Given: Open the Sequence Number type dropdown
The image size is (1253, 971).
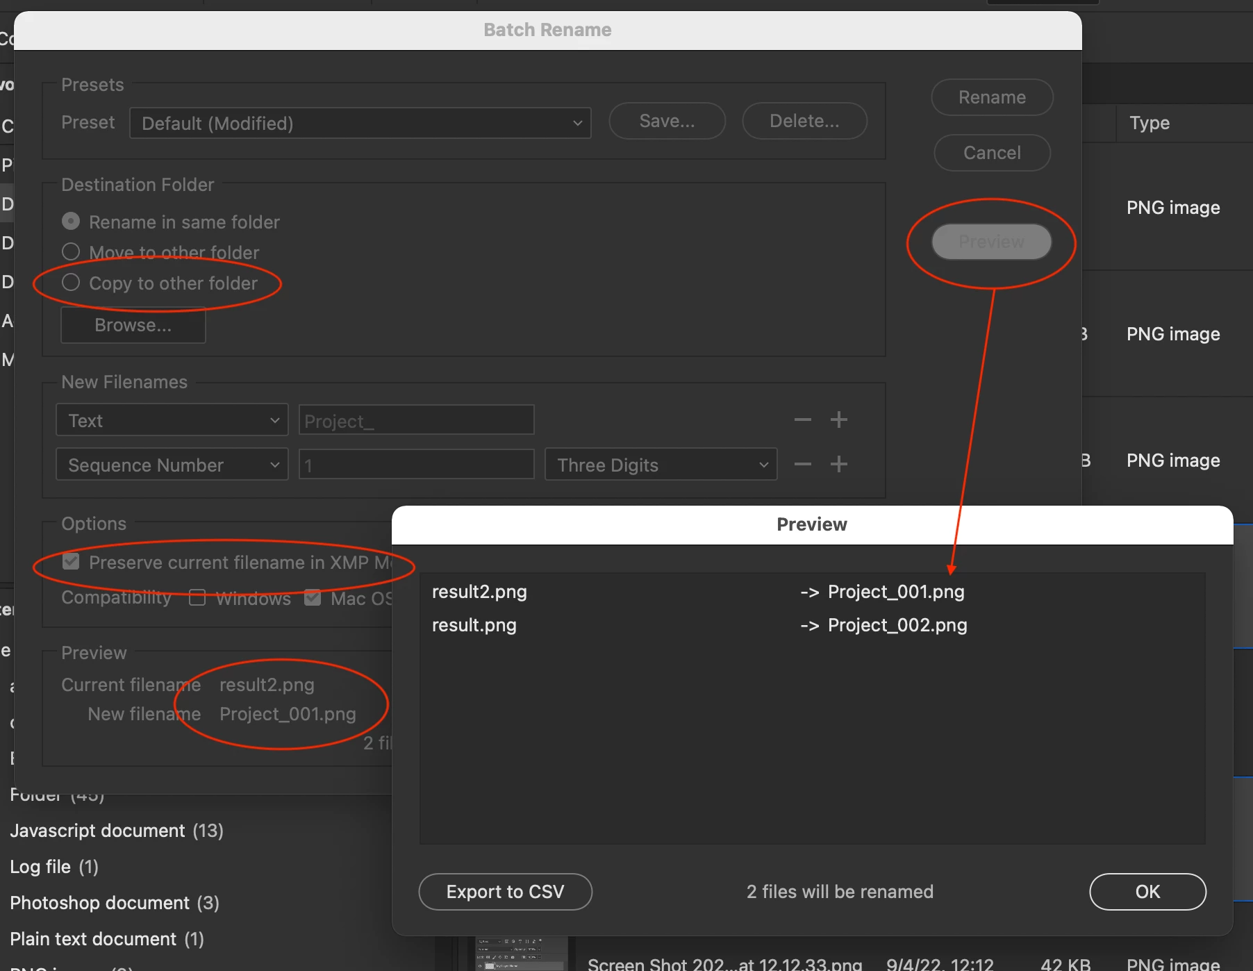Looking at the screenshot, I should pyautogui.click(x=172, y=465).
